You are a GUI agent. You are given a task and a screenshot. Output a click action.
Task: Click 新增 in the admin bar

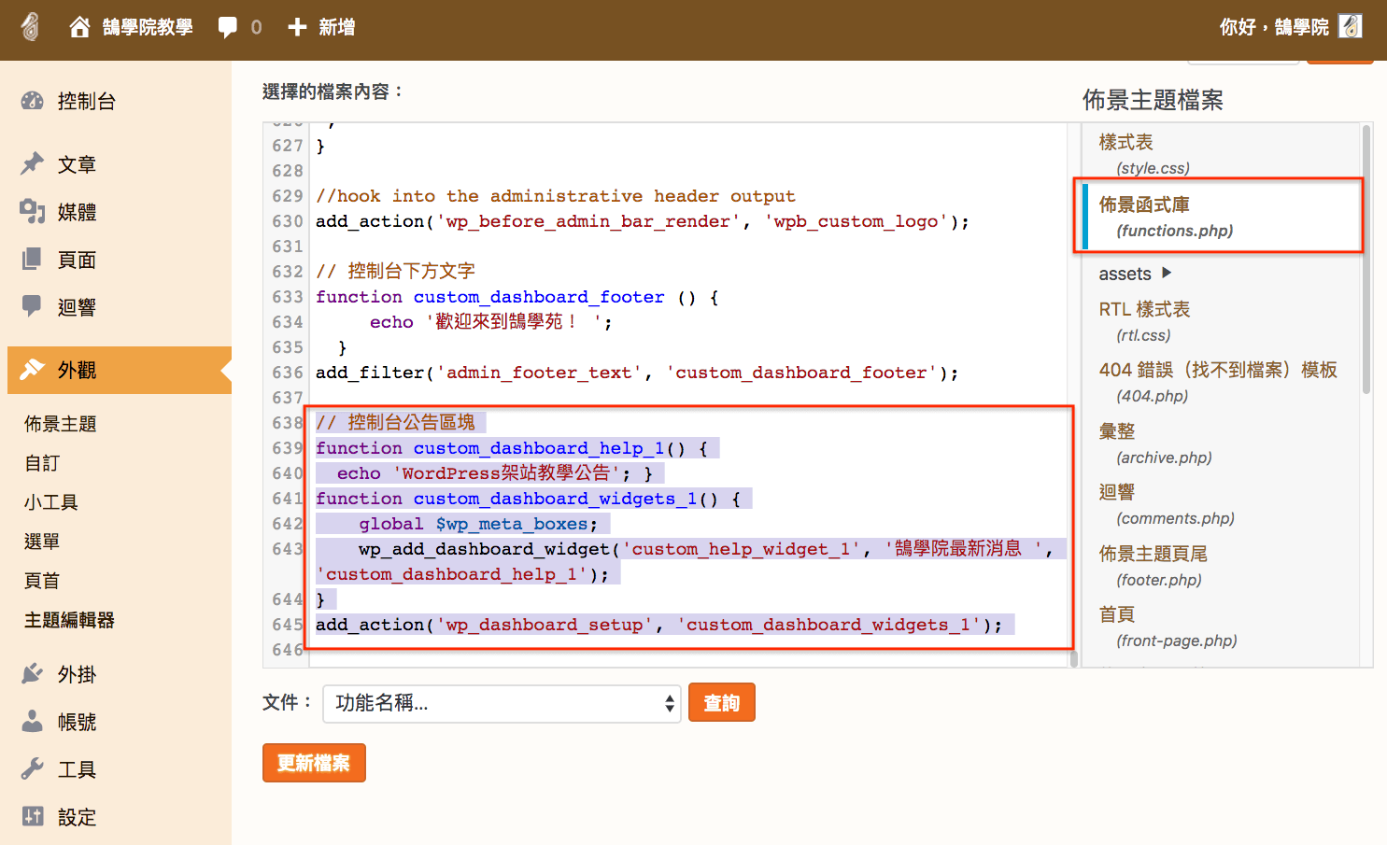pyautogui.click(x=336, y=27)
